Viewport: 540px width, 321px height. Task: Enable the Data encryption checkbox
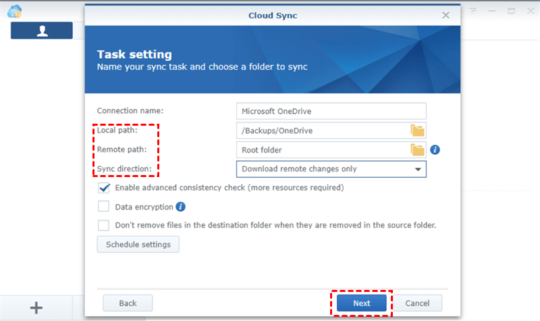pyautogui.click(x=104, y=207)
